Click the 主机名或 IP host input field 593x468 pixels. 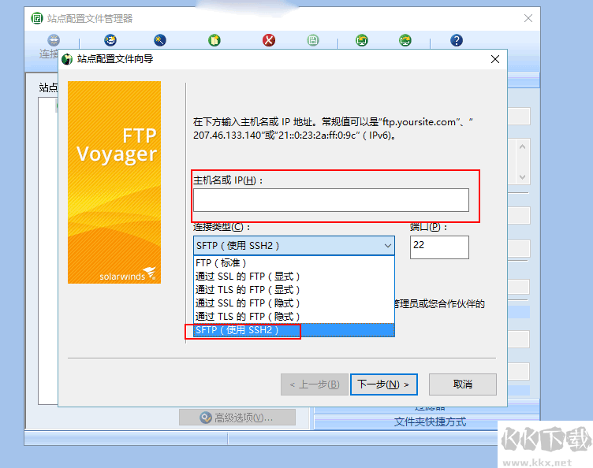pyautogui.click(x=331, y=200)
